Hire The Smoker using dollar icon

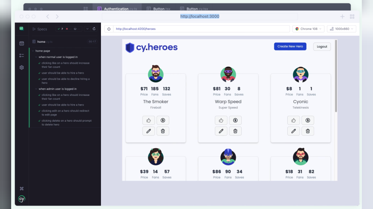tap(163, 120)
